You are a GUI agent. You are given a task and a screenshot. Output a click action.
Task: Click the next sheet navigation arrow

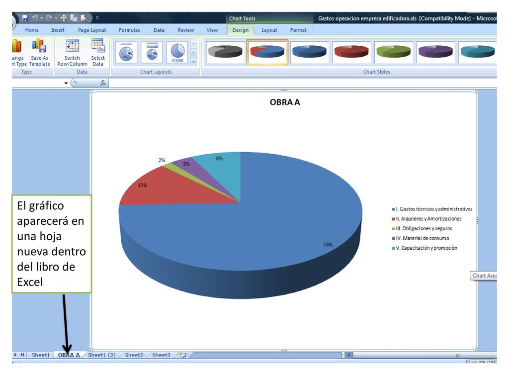15,355
